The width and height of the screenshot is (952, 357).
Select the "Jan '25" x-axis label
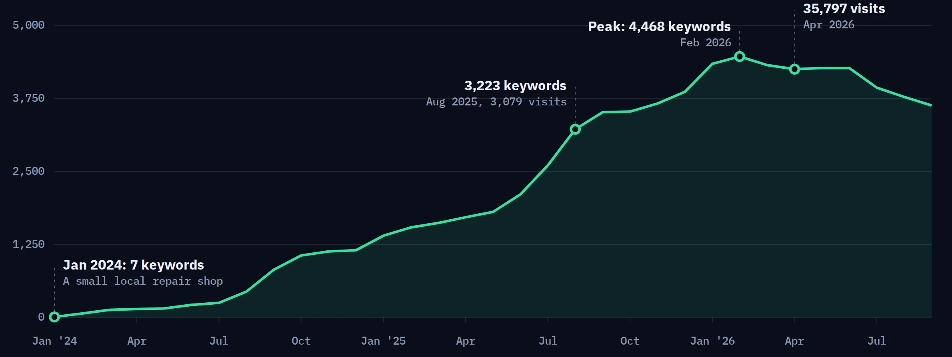tap(383, 341)
